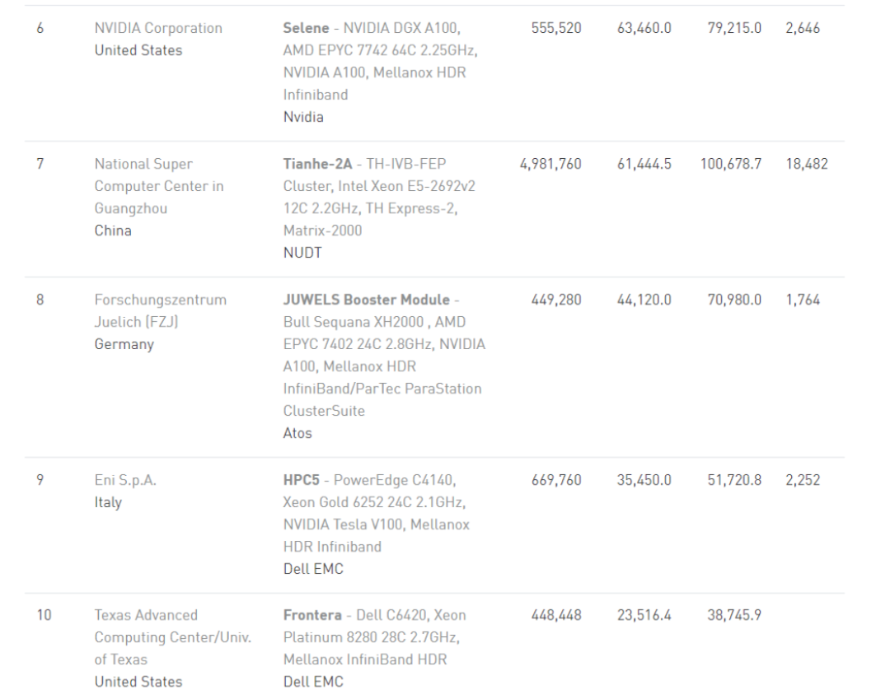The height and width of the screenshot is (699, 890).
Task: Open the HPC5 system link
Action: tap(302, 480)
